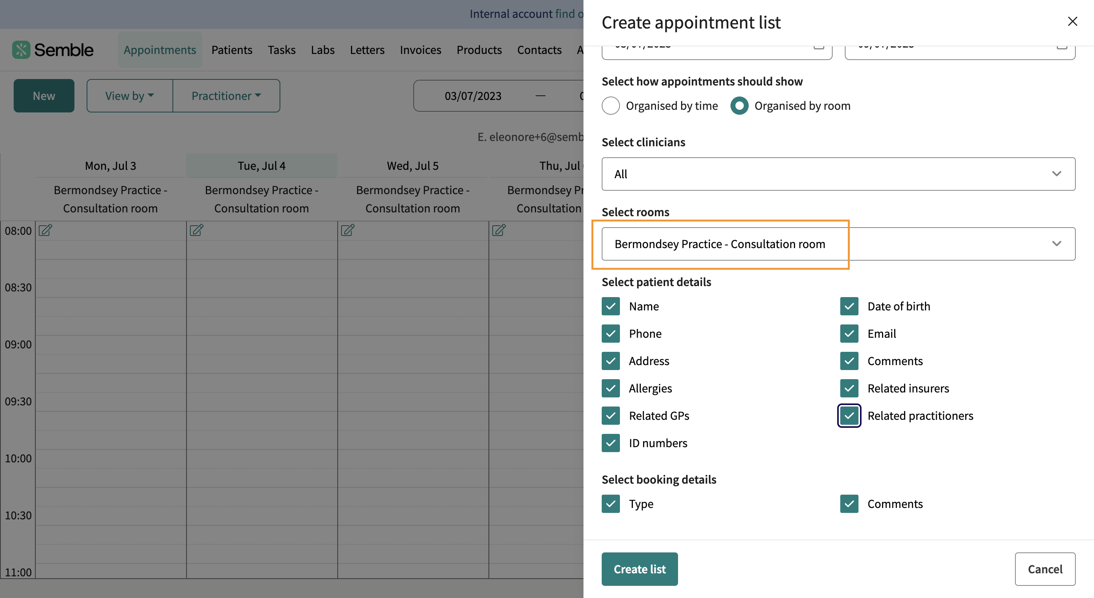Toggle patient details Comments checkbox

coord(849,361)
